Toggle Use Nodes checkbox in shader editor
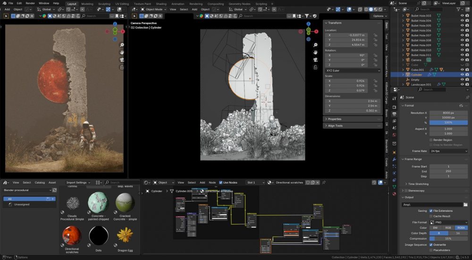The width and height of the screenshot is (472, 260). [220, 182]
